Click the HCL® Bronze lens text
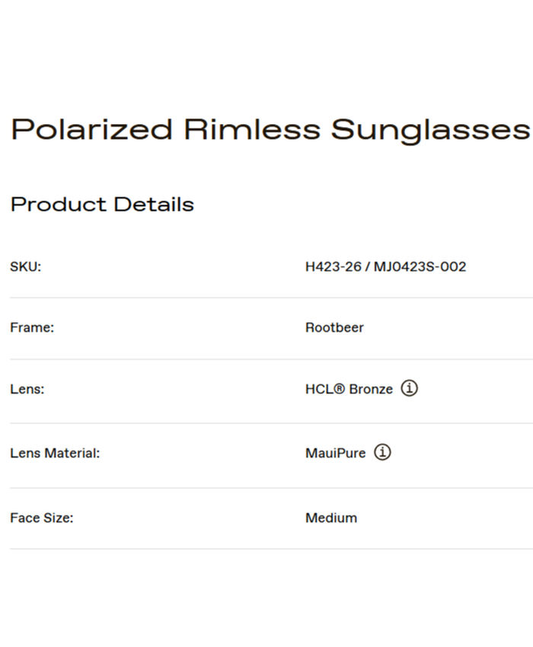533x647 pixels. 349,389
